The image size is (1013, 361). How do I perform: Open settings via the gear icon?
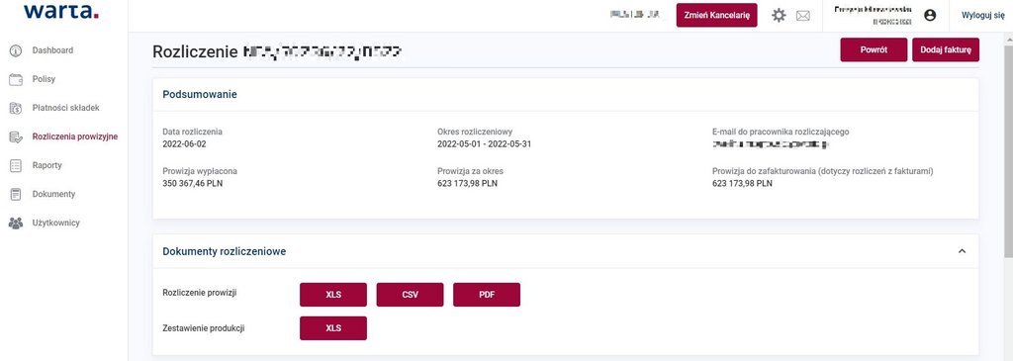(780, 16)
